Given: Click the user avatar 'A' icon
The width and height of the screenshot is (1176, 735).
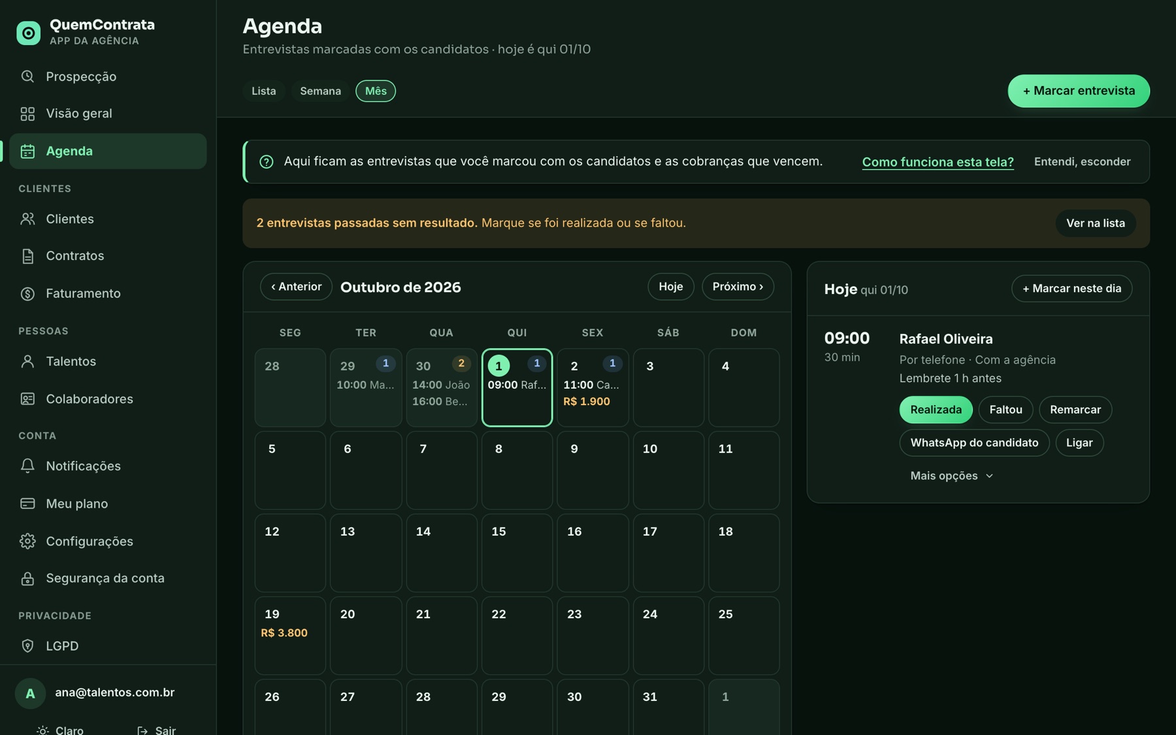Looking at the screenshot, I should 30,693.
